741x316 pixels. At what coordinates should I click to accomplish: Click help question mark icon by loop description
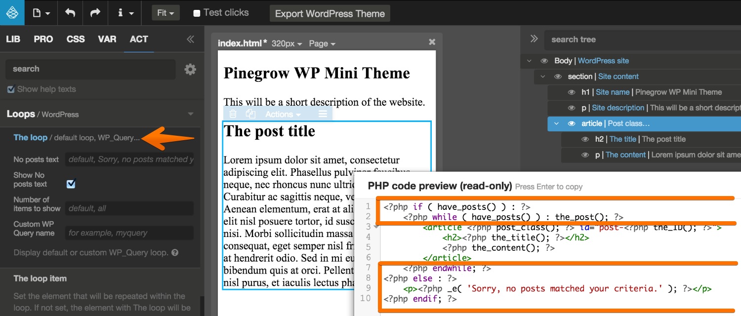click(175, 253)
